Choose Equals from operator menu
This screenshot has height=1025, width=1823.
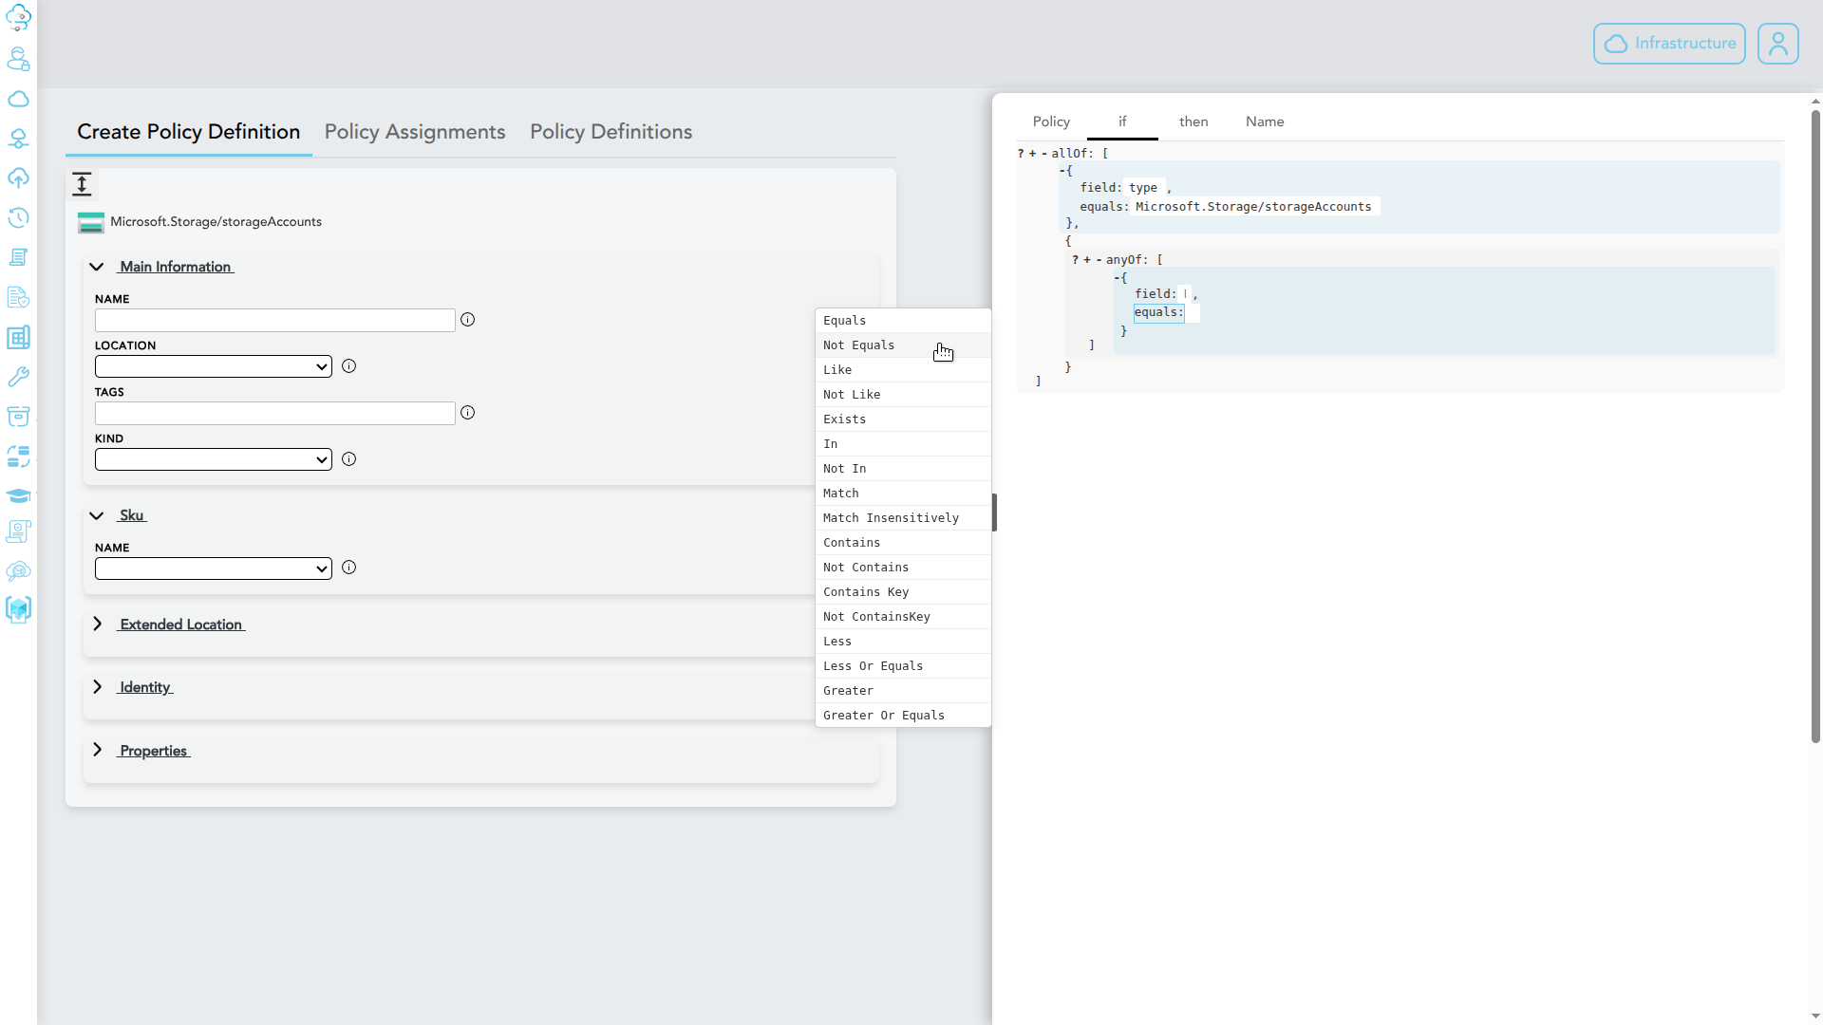tap(903, 321)
